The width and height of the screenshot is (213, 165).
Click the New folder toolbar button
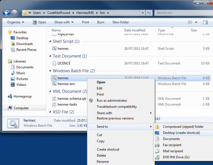(120, 22)
